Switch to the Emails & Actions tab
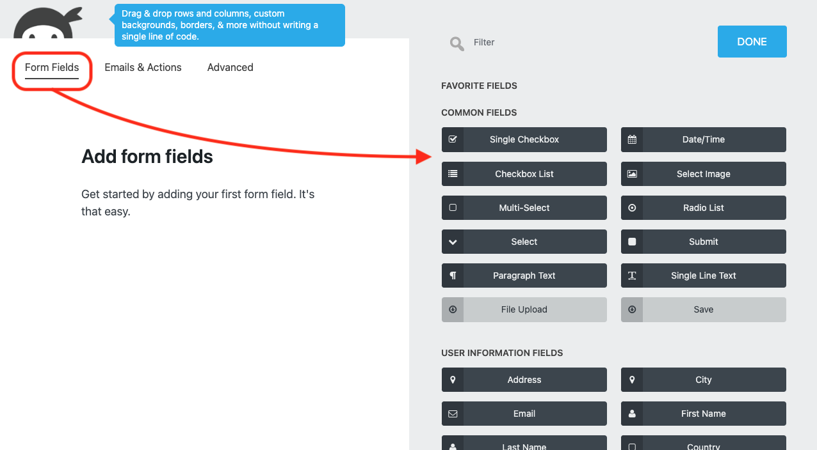This screenshot has width=817, height=450. pos(143,67)
